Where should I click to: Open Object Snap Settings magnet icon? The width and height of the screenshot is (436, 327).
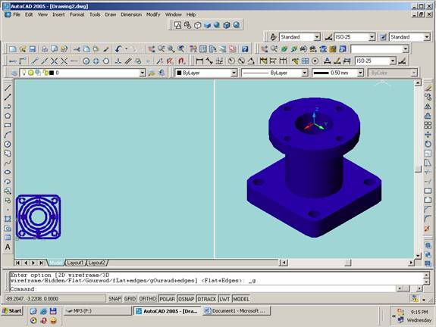(x=181, y=61)
